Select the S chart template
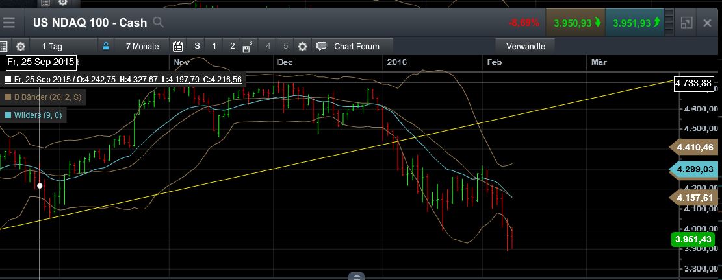The image size is (722, 280). (x=197, y=46)
